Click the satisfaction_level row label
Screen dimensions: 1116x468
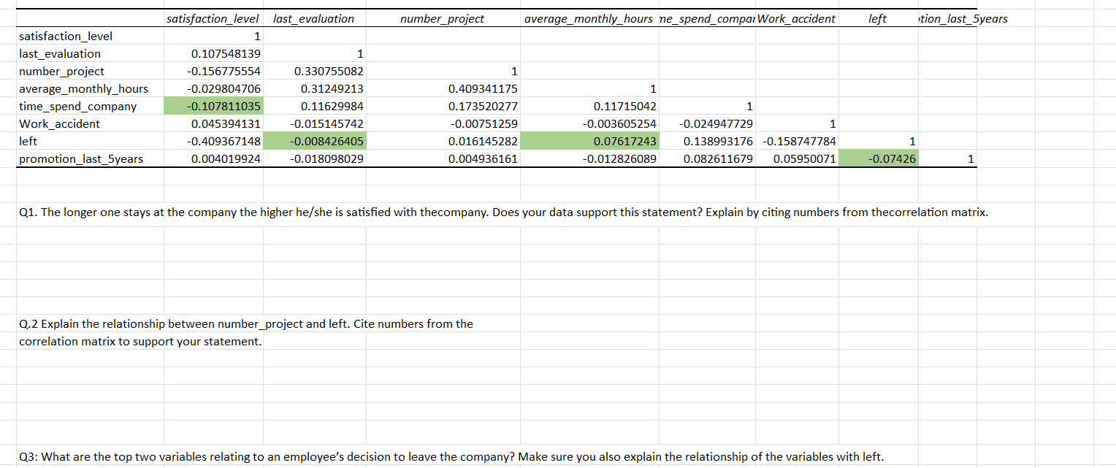point(66,36)
